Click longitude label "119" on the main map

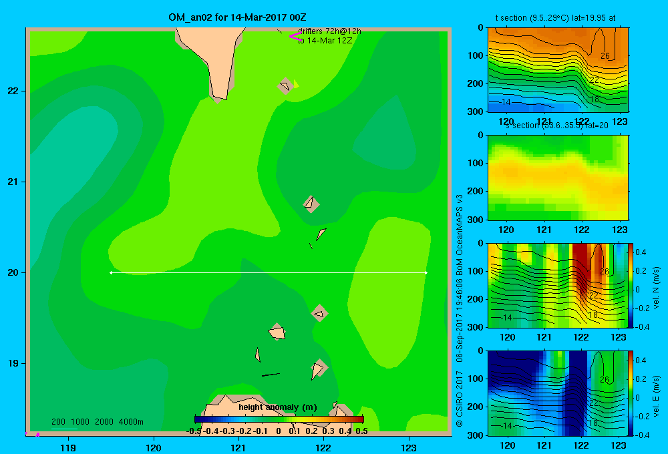point(68,447)
